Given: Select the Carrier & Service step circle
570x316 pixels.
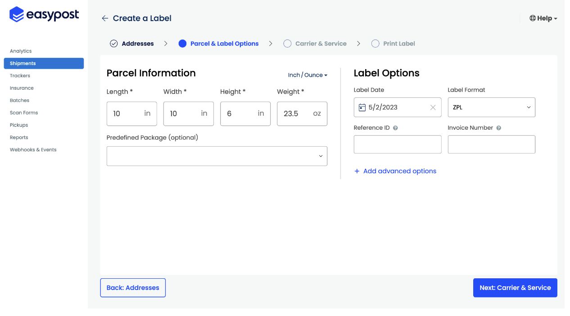Looking at the screenshot, I should 287,44.
